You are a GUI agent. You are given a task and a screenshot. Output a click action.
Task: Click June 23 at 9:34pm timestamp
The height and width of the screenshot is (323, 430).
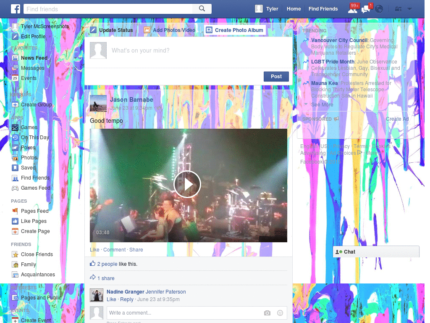pos(131,108)
